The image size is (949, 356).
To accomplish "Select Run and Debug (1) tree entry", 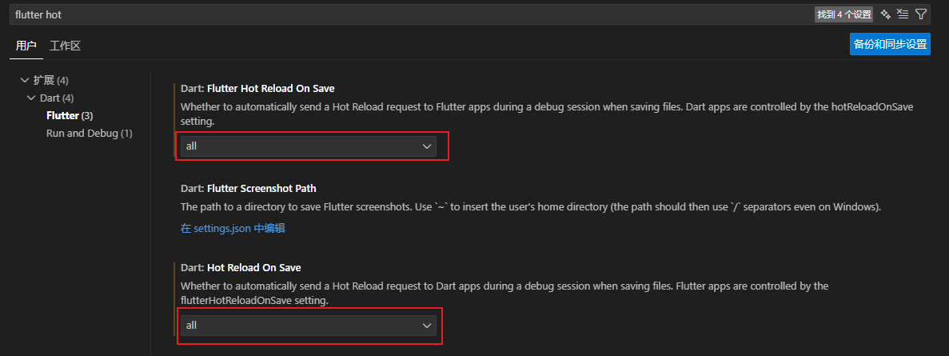I will pos(89,133).
